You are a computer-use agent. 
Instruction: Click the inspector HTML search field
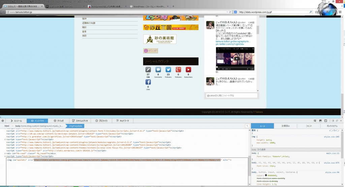[247, 126]
